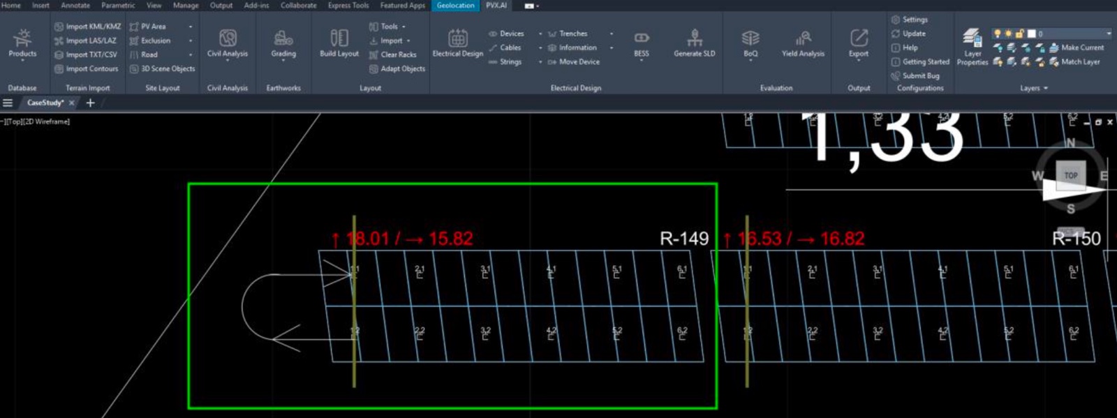Choose the PV Area tool
The width and height of the screenshot is (1117, 418).
tap(148, 27)
